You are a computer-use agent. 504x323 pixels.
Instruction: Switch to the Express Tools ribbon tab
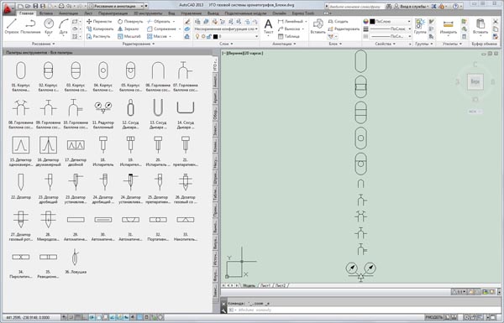[x=303, y=13]
